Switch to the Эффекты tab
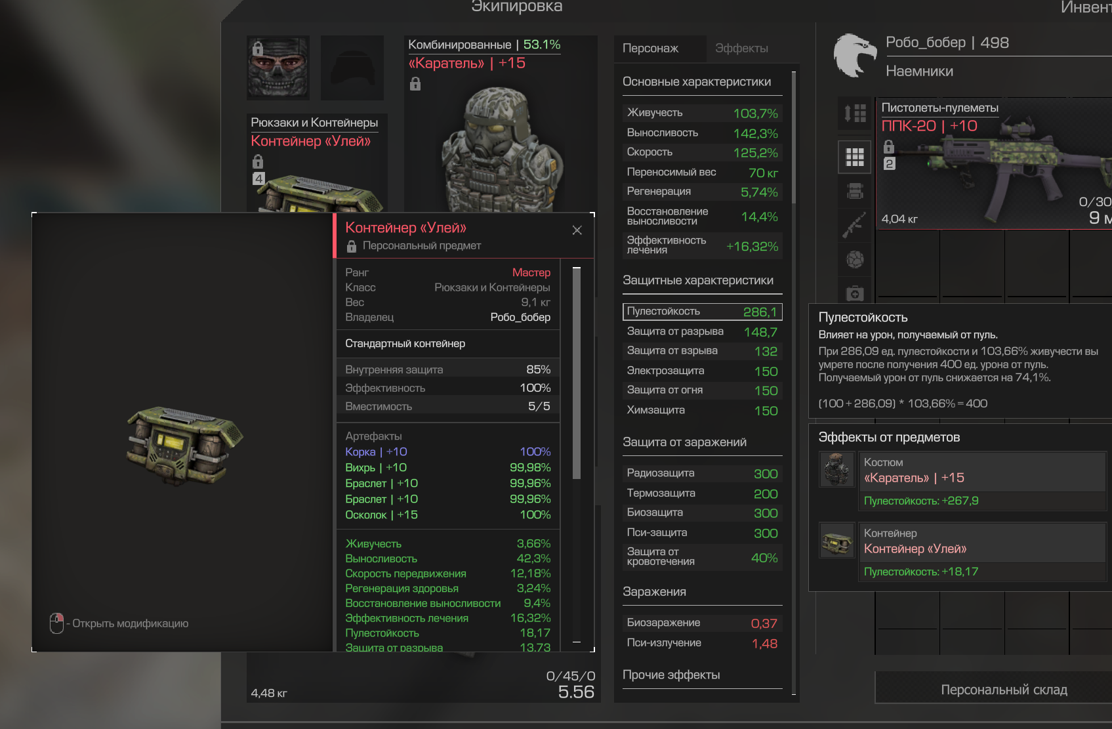The width and height of the screenshot is (1112, 729). click(741, 49)
